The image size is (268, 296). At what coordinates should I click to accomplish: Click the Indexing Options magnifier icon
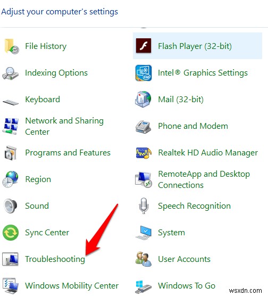(x=11, y=73)
